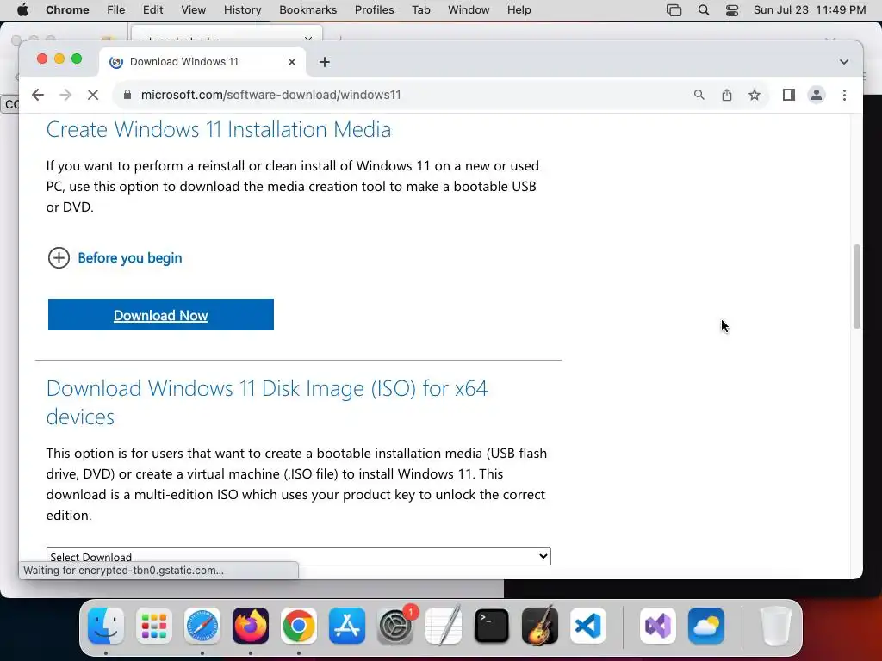Click the URL in the address bar
The image size is (882, 661).
point(270,95)
